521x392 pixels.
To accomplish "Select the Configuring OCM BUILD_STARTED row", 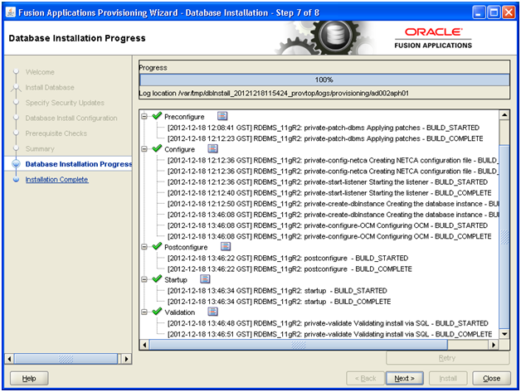I will (x=328, y=225).
